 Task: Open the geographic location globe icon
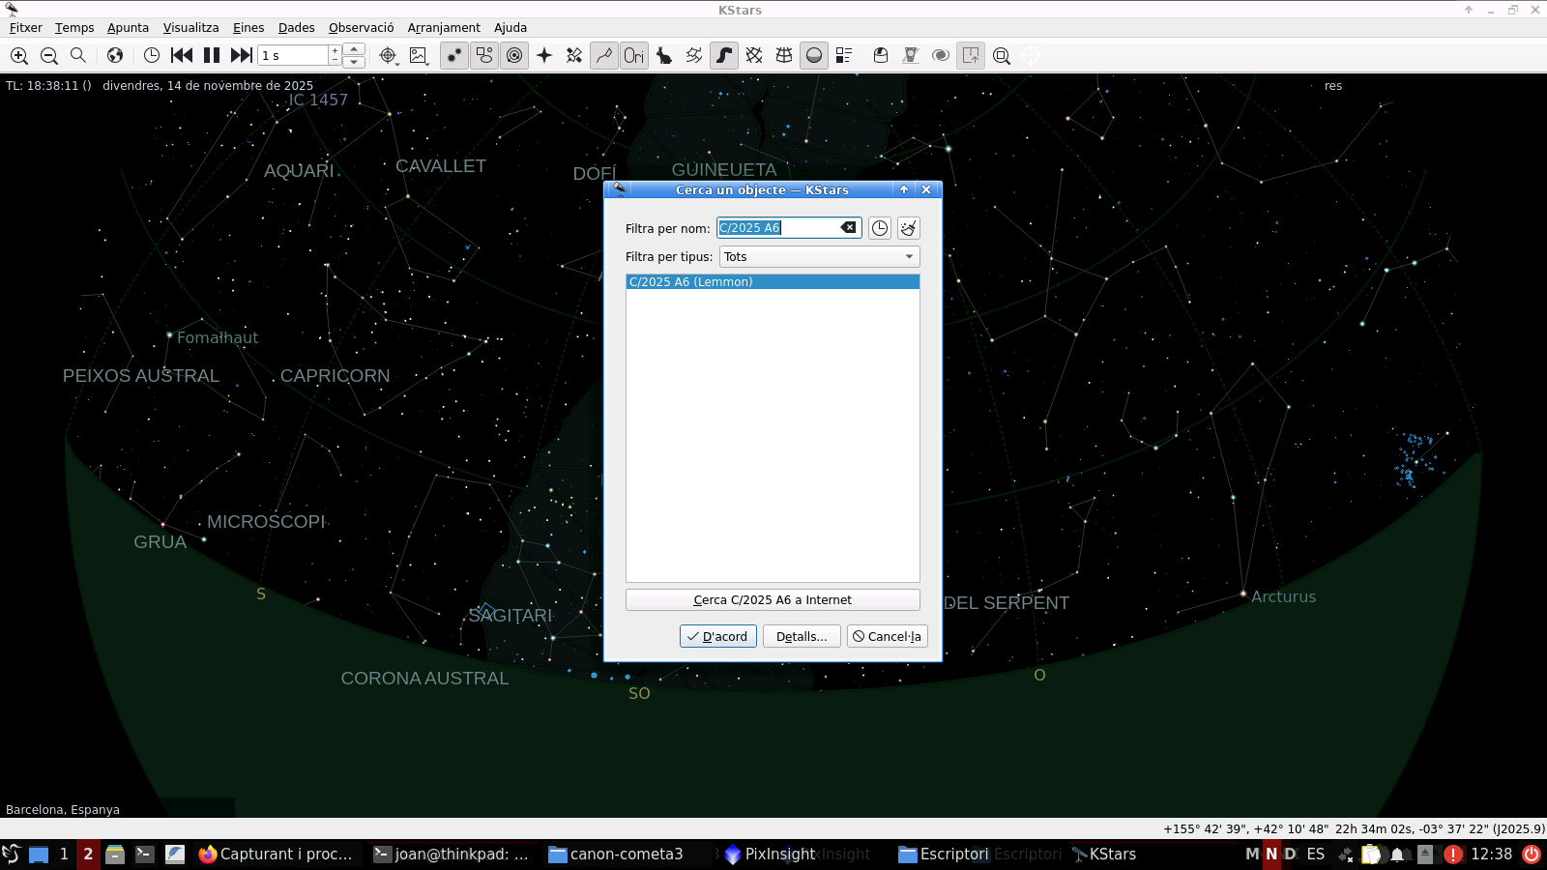click(x=115, y=56)
